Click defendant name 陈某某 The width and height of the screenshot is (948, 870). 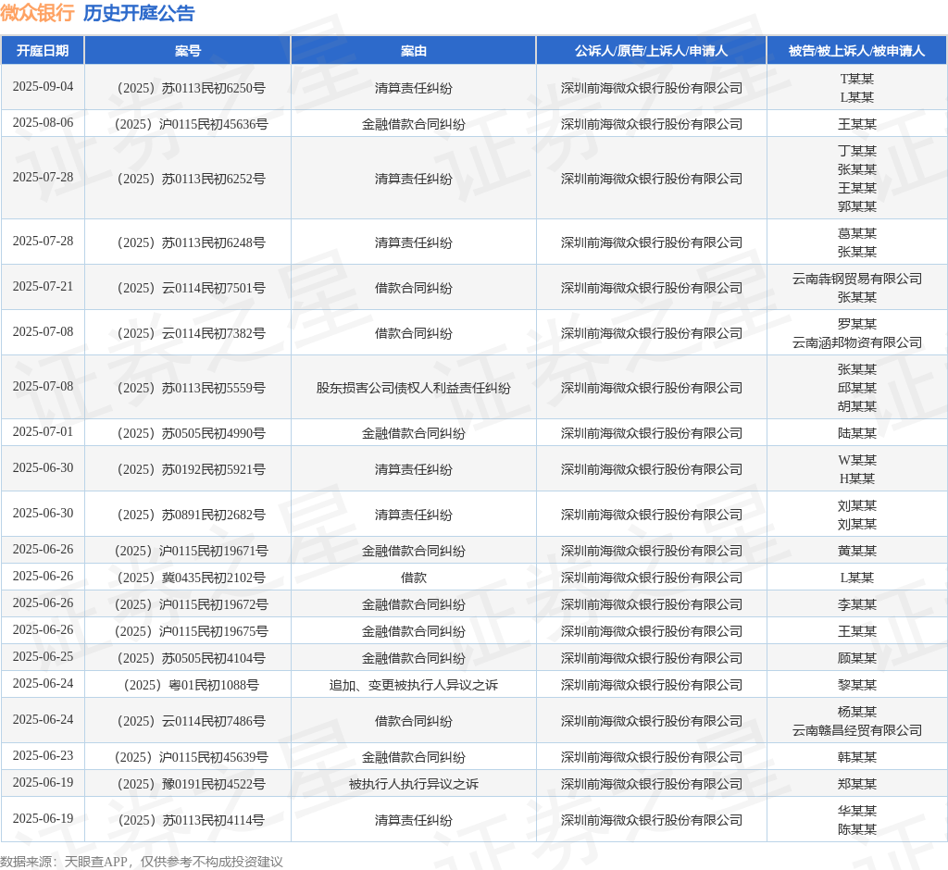click(x=856, y=830)
